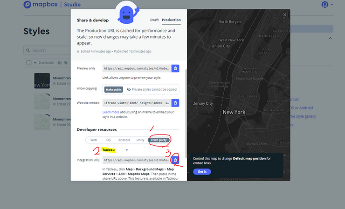345x209 pixels.
Task: Select the Android developer resource tab
Action: 124,140
